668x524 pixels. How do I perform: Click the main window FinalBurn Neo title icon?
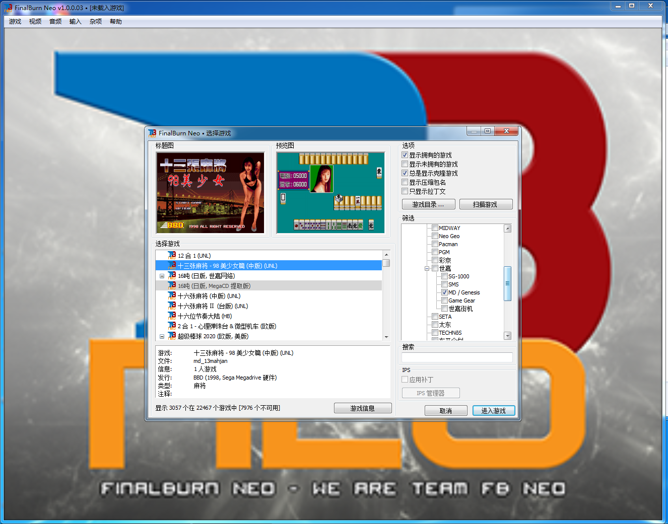[x=8, y=8]
